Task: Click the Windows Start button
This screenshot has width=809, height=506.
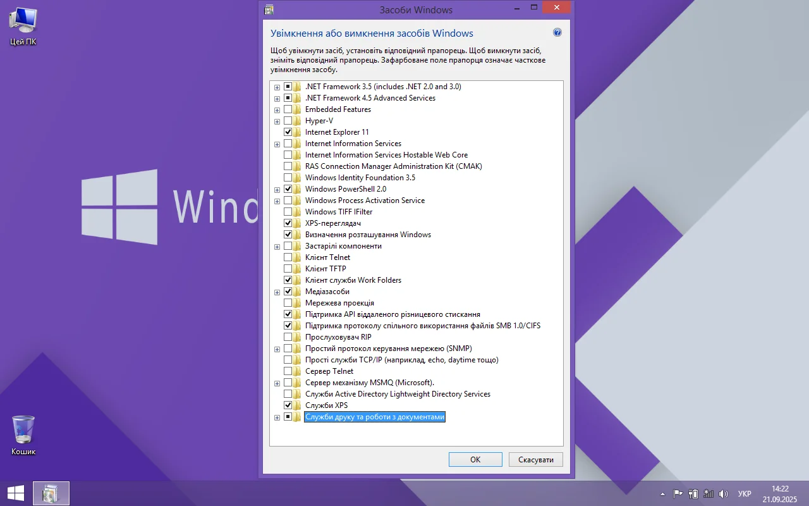Action: 16,493
